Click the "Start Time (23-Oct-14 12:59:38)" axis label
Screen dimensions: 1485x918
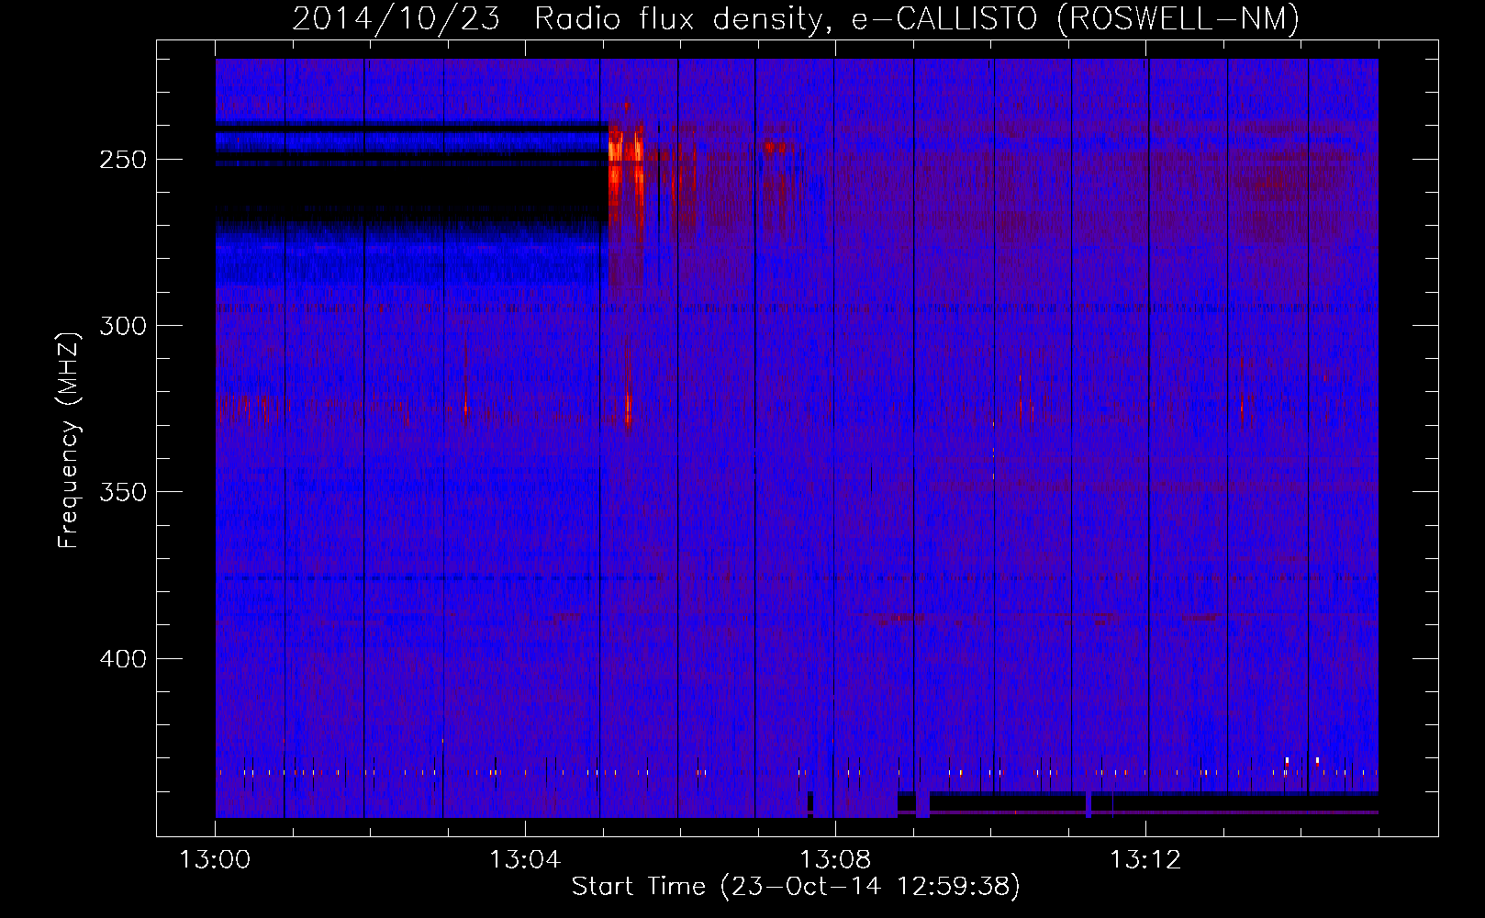click(796, 887)
